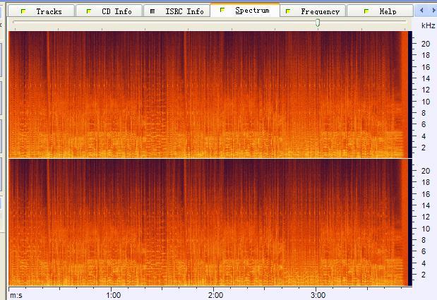Viewport: 437px width, 300px height.
Task: Switch to the Tracks tab
Action: coord(41,11)
